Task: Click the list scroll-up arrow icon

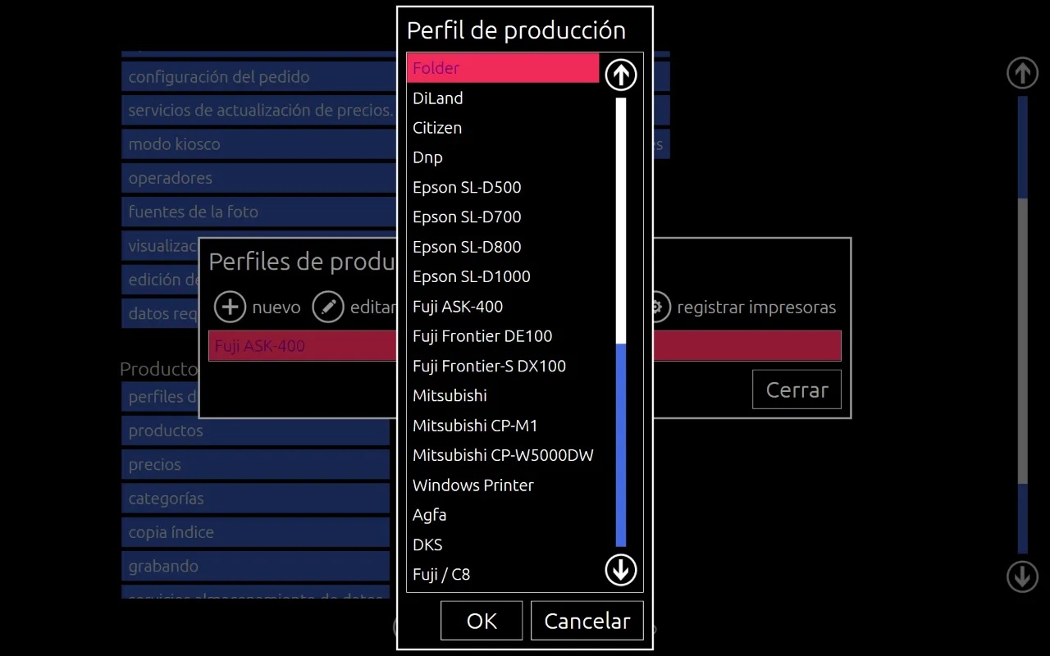Action: point(621,75)
